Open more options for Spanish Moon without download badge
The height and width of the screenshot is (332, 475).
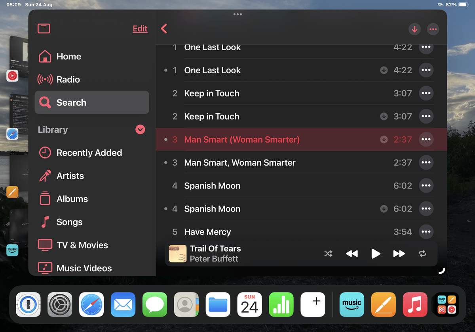(x=426, y=185)
